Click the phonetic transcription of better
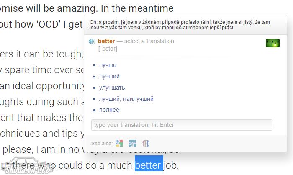The height and width of the screenshot is (175, 293). click(x=108, y=49)
